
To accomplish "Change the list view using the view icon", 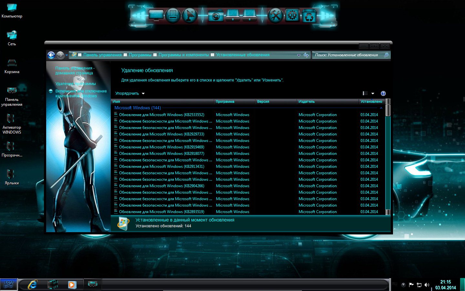I will tap(365, 93).
